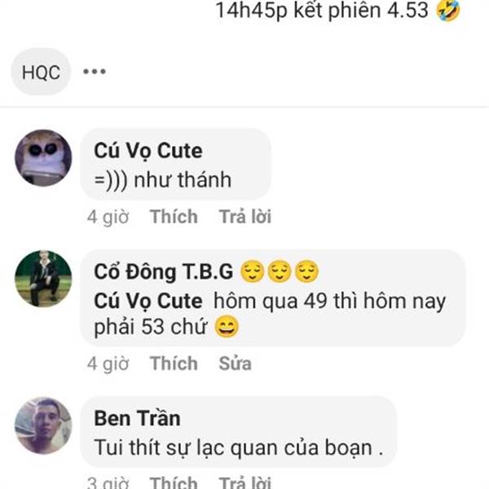Like Ben Trần's comment
This screenshot has width=489, height=489.
coord(174,482)
